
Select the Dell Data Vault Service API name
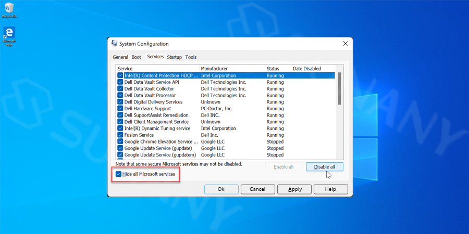point(152,82)
